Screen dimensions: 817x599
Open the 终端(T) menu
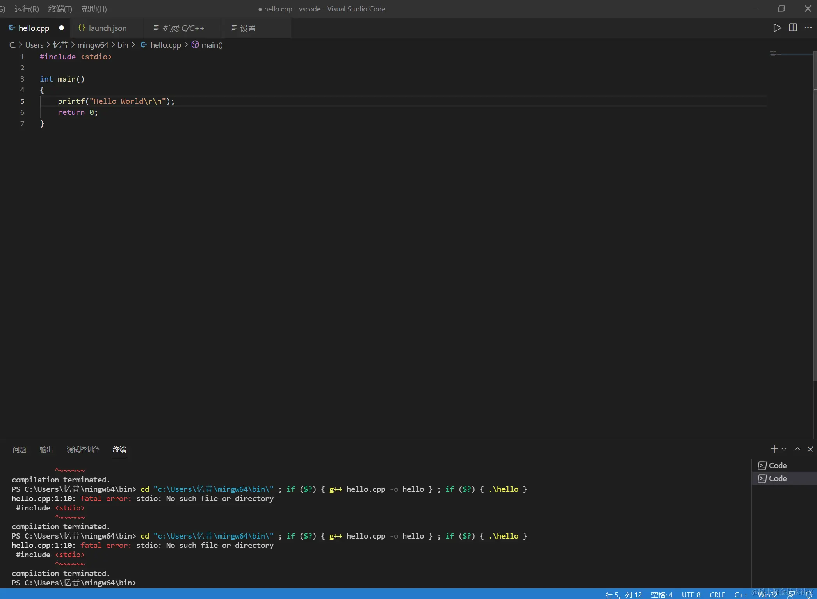coord(60,9)
